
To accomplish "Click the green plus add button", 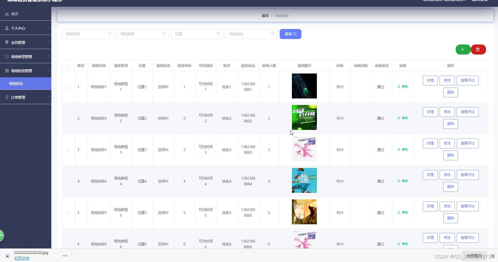I will tap(463, 50).
